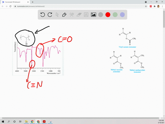Click the redo arrow in whiteboard toolbar

(x=50, y=15)
